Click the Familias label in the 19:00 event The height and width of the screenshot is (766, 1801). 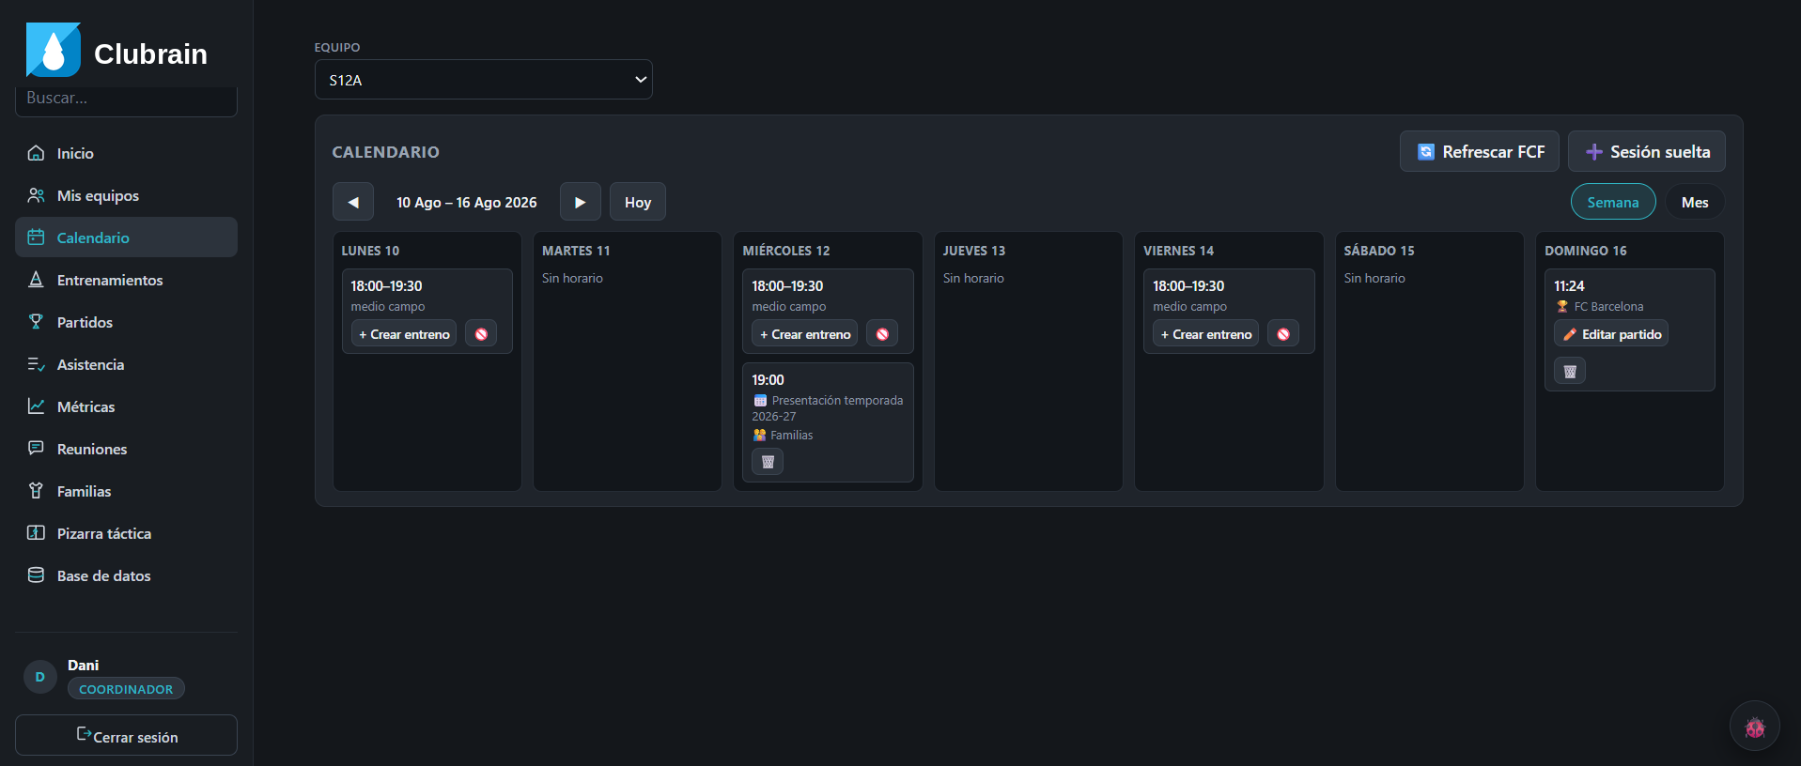pyautogui.click(x=791, y=436)
